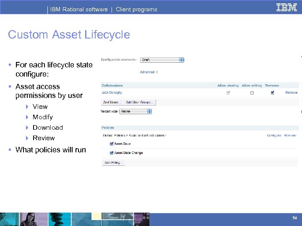Open the Configurable elements Draft dropdown

[x=162, y=60]
